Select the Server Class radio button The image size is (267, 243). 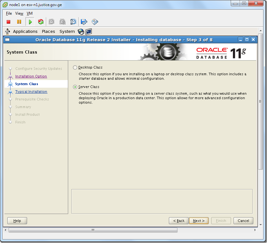pyautogui.click(x=75, y=87)
